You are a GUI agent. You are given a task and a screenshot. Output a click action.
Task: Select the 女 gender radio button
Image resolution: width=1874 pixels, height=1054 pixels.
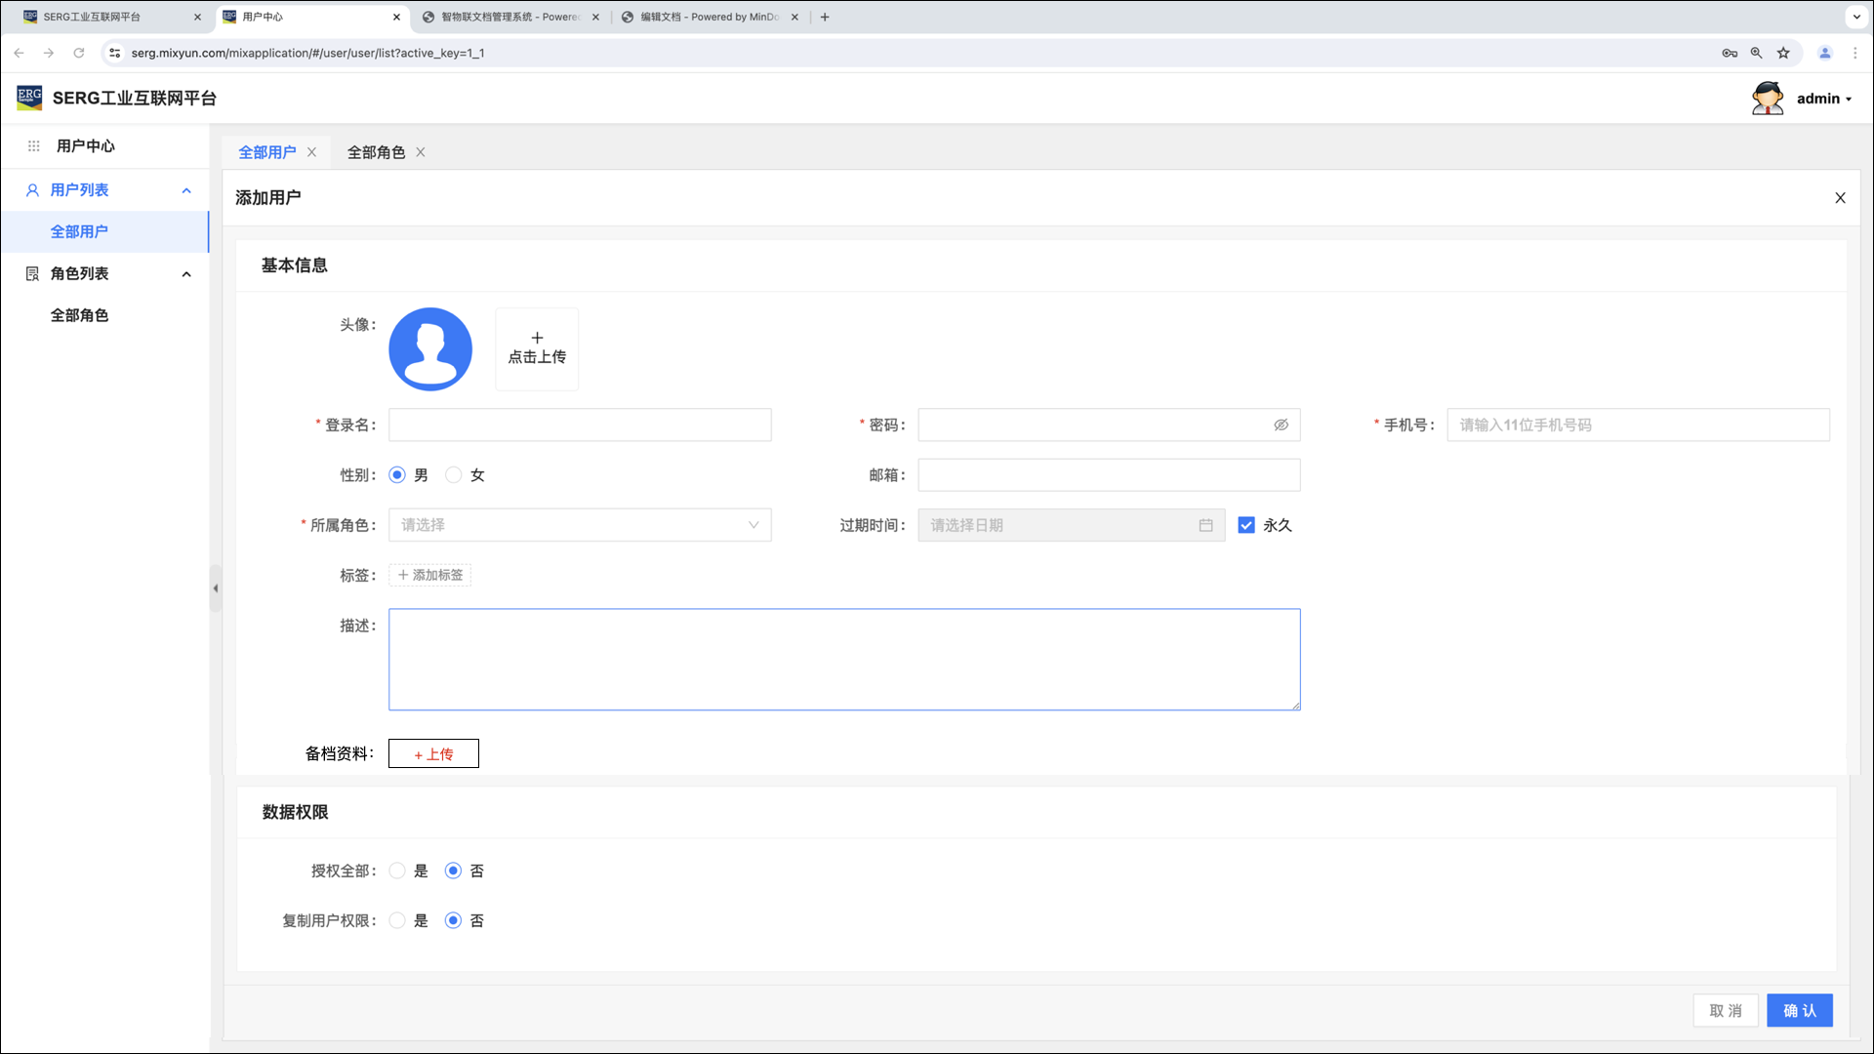[x=454, y=475]
